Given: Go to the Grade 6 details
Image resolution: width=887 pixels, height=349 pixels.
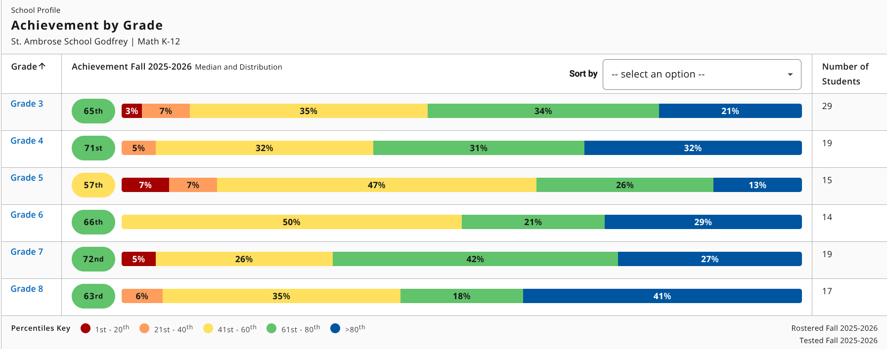Looking at the screenshot, I should pos(27,215).
